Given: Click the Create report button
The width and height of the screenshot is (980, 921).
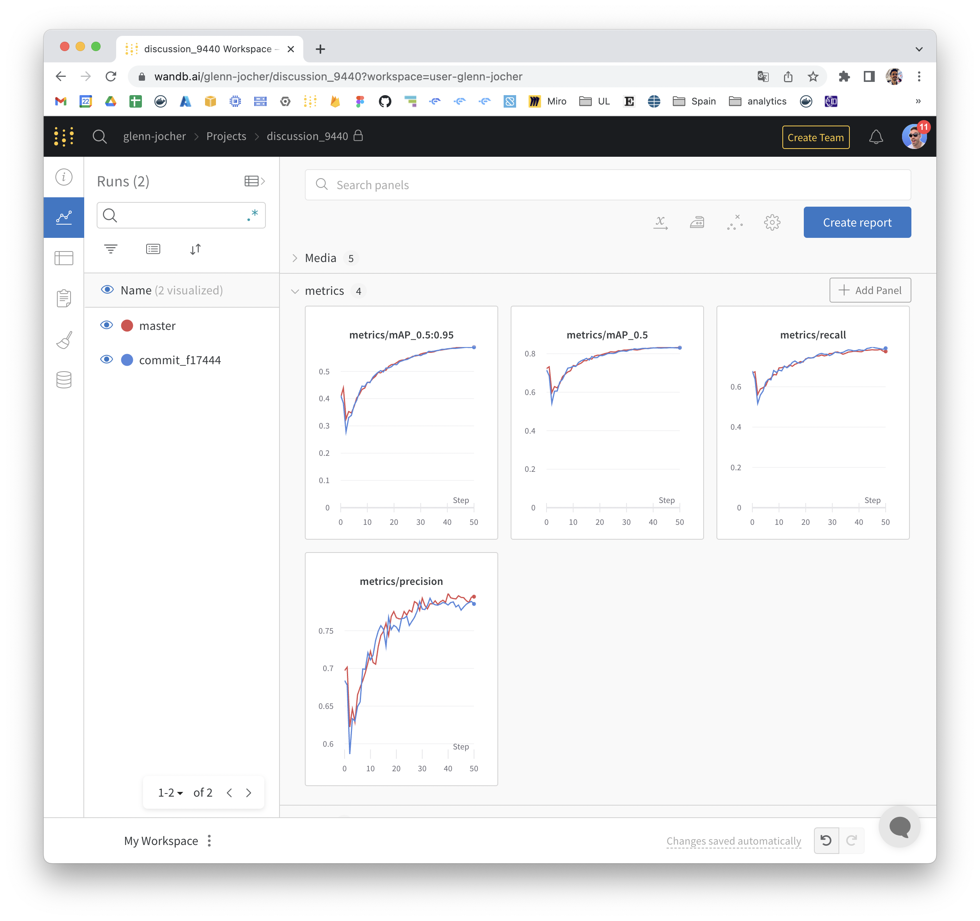Looking at the screenshot, I should 857,222.
